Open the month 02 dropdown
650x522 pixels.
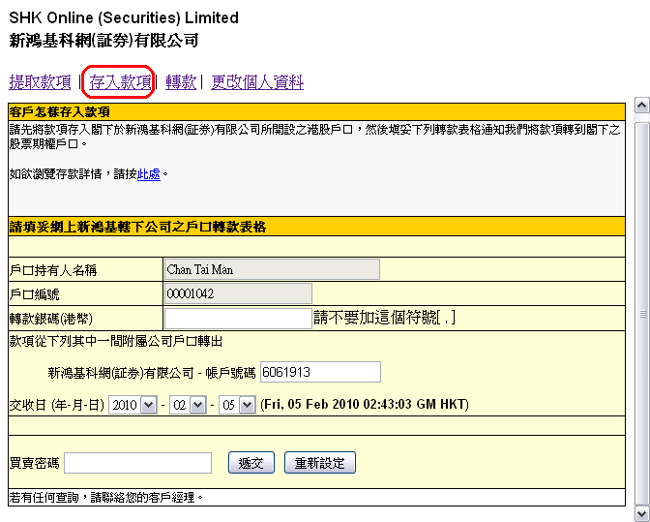[189, 405]
